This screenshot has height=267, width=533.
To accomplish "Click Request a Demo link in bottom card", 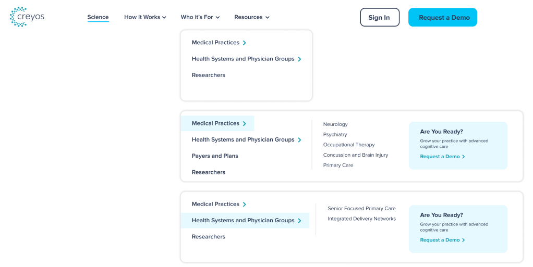I will point(442,240).
